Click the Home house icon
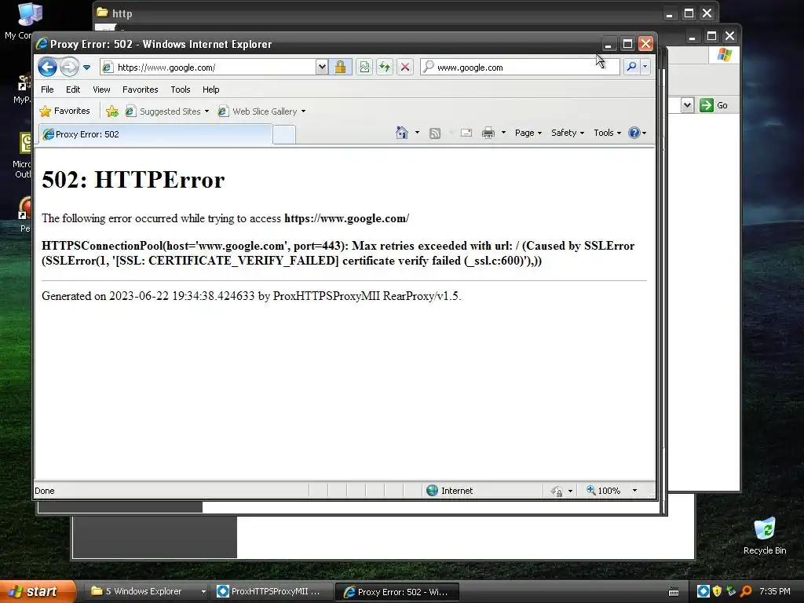 click(x=401, y=133)
